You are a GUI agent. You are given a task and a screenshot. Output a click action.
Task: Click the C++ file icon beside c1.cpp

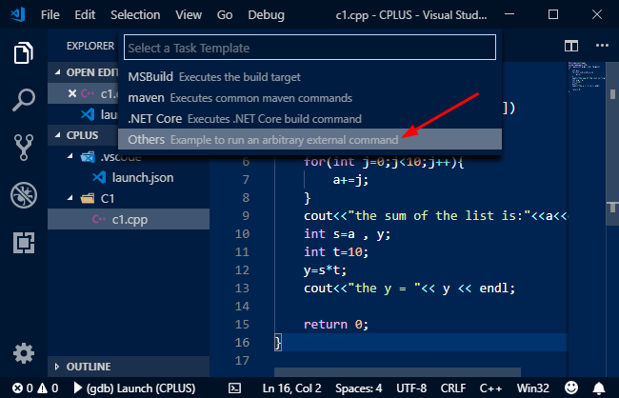click(99, 219)
